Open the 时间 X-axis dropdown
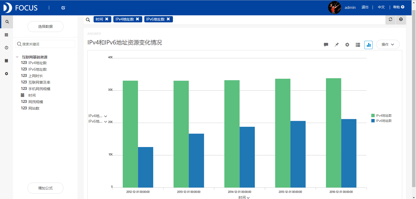The image size is (416, 199). [x=244, y=197]
